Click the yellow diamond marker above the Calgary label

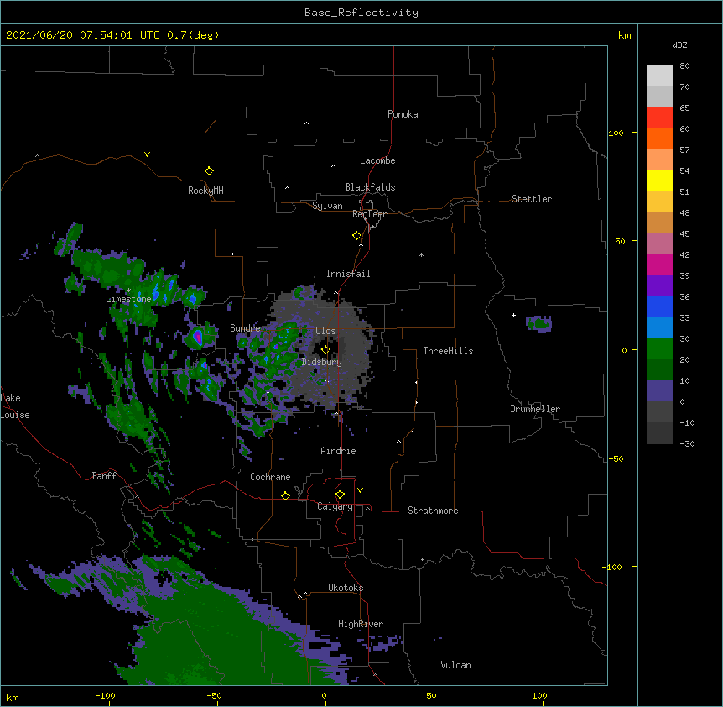(x=340, y=495)
